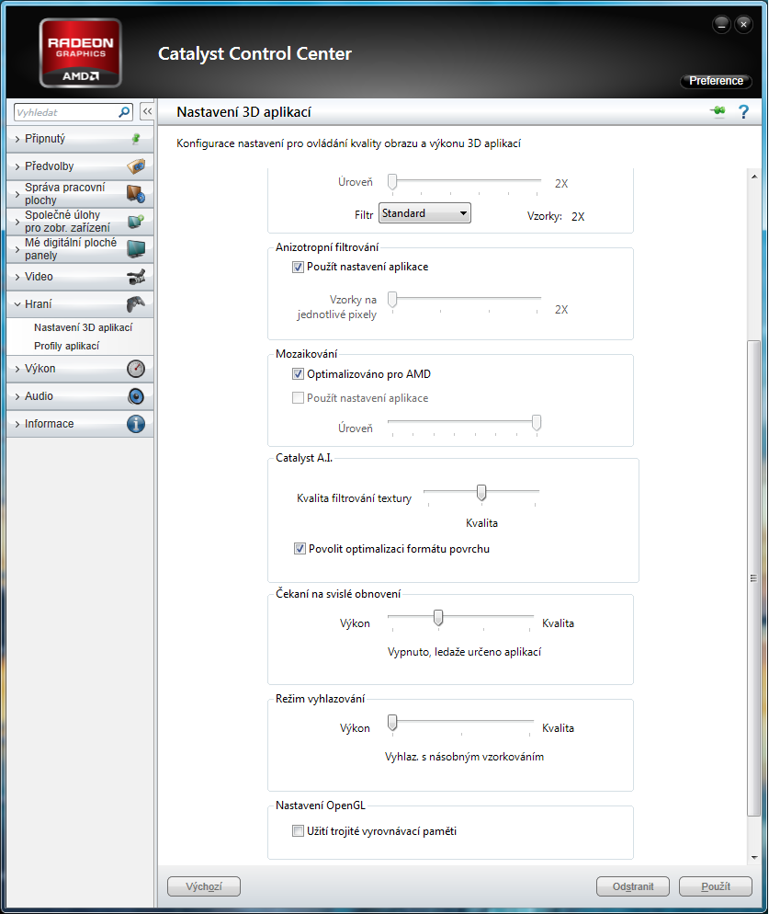This screenshot has width=769, height=914.
Task: Select Nastavení 3D aplikací in sidebar
Action: tap(84, 327)
